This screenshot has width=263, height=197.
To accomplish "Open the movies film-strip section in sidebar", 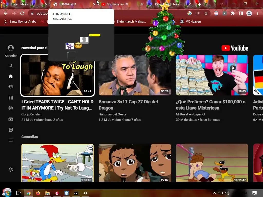I will click(x=11, y=97).
